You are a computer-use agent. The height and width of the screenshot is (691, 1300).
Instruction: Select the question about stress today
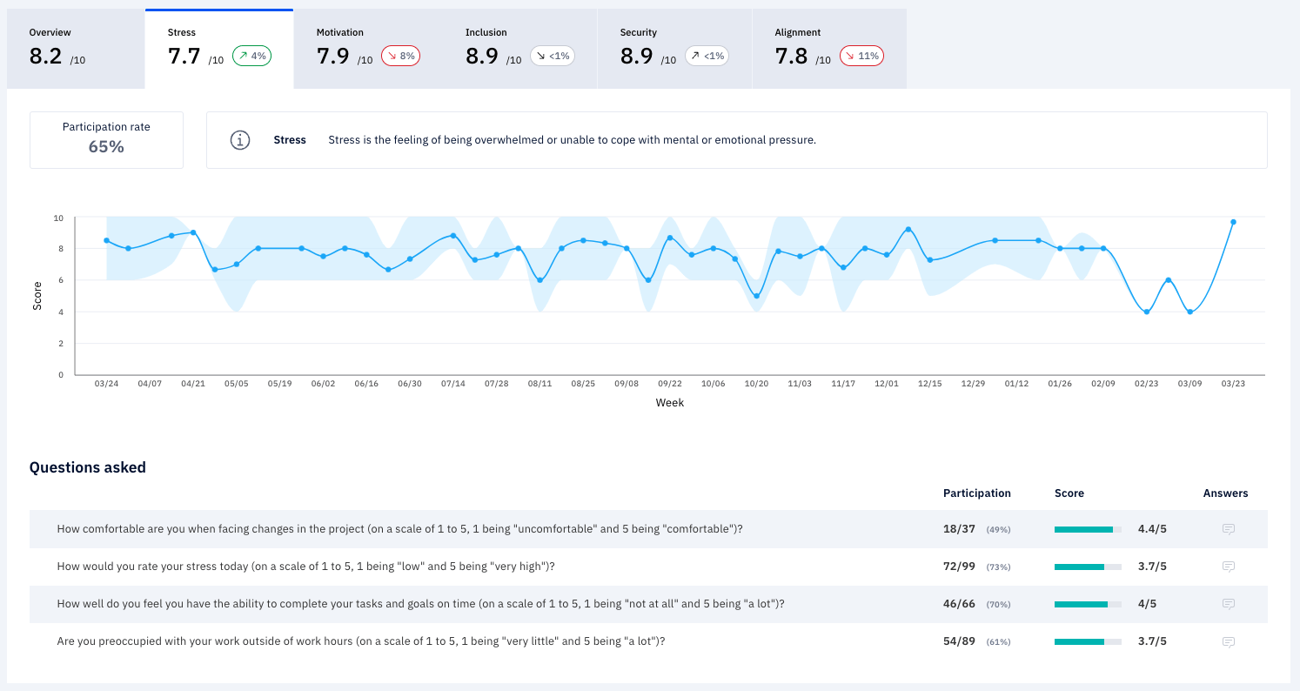pyautogui.click(x=305, y=567)
